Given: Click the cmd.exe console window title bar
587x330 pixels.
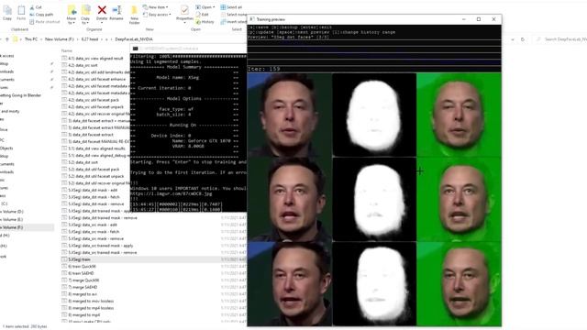Looking at the screenshot, I should [188, 49].
